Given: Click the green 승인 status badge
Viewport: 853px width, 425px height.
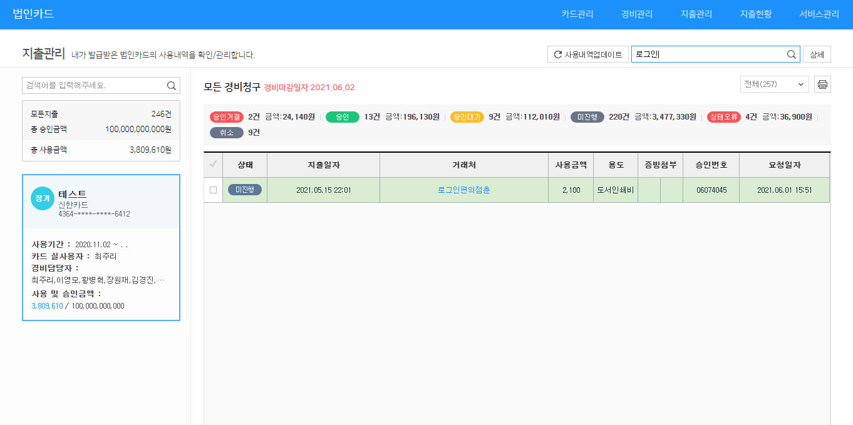Looking at the screenshot, I should coord(342,117).
